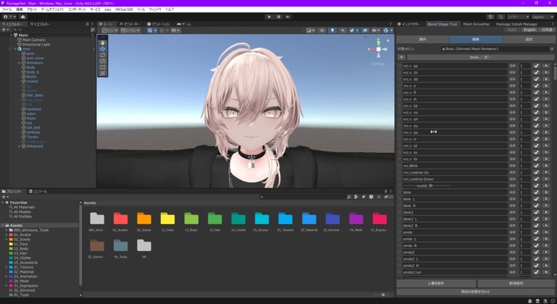Open the VRChat SDK menu

click(124, 10)
